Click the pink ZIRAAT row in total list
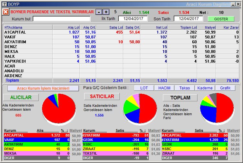Image resolution: width=243 pixels, height=163 pixels. (x=195, y=153)
